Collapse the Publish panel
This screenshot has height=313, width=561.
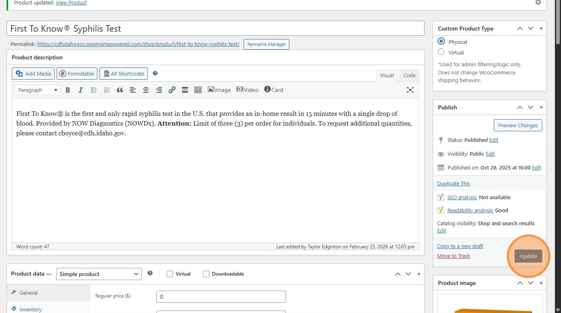pos(541,107)
